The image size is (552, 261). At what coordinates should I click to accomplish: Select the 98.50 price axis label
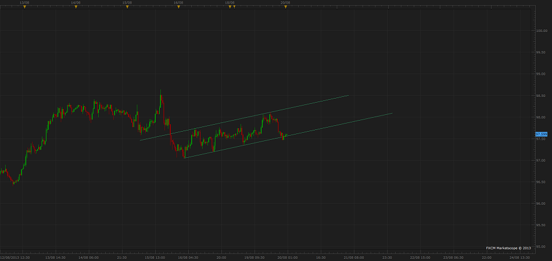[541, 95]
